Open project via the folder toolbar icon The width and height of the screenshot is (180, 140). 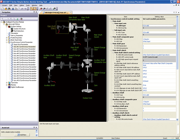click(6, 9)
